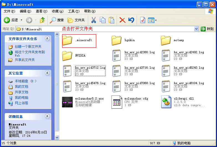This screenshot has width=217, height=147.
Task: Click sidebar scrollbar down arrow
Action: [57, 138]
